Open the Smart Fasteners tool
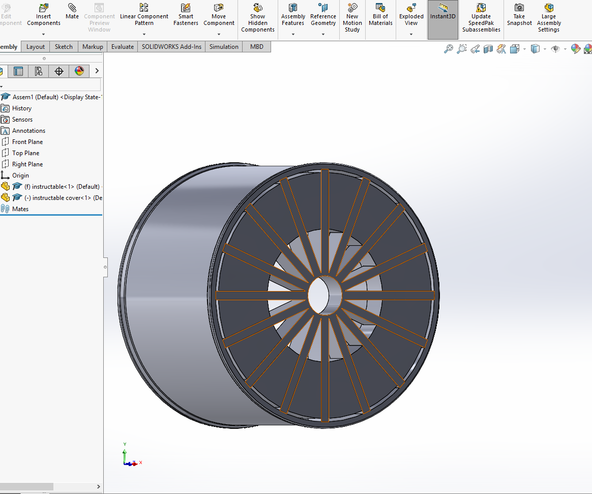Image resolution: width=592 pixels, height=494 pixels. coord(186,13)
